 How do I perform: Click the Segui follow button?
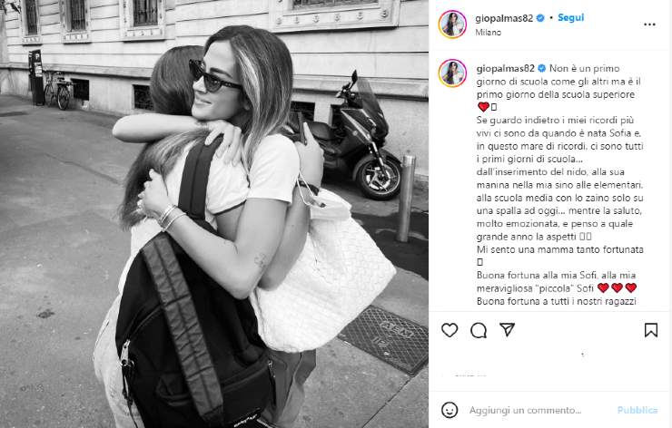tap(570, 18)
